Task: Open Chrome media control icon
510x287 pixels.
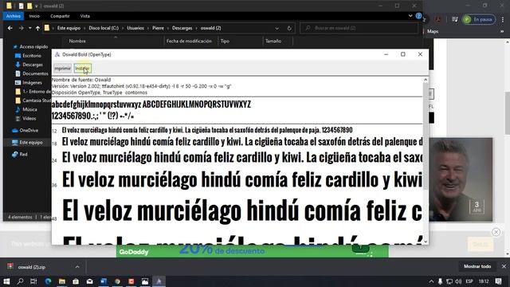Action: [455, 19]
